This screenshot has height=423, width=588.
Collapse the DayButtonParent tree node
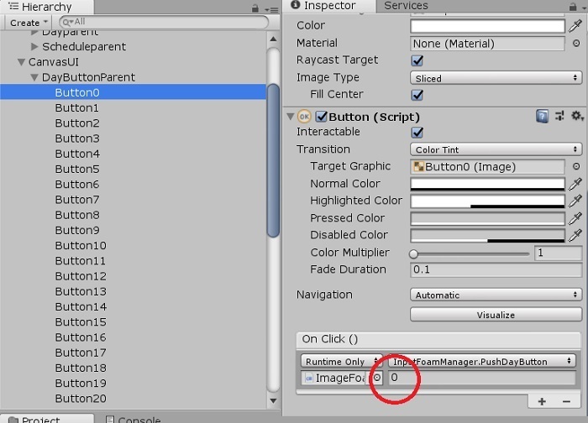[x=34, y=77]
